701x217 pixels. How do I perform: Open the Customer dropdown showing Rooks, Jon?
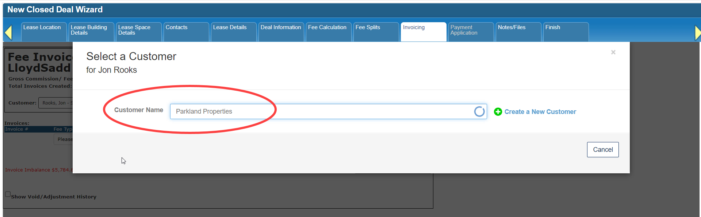tap(56, 103)
